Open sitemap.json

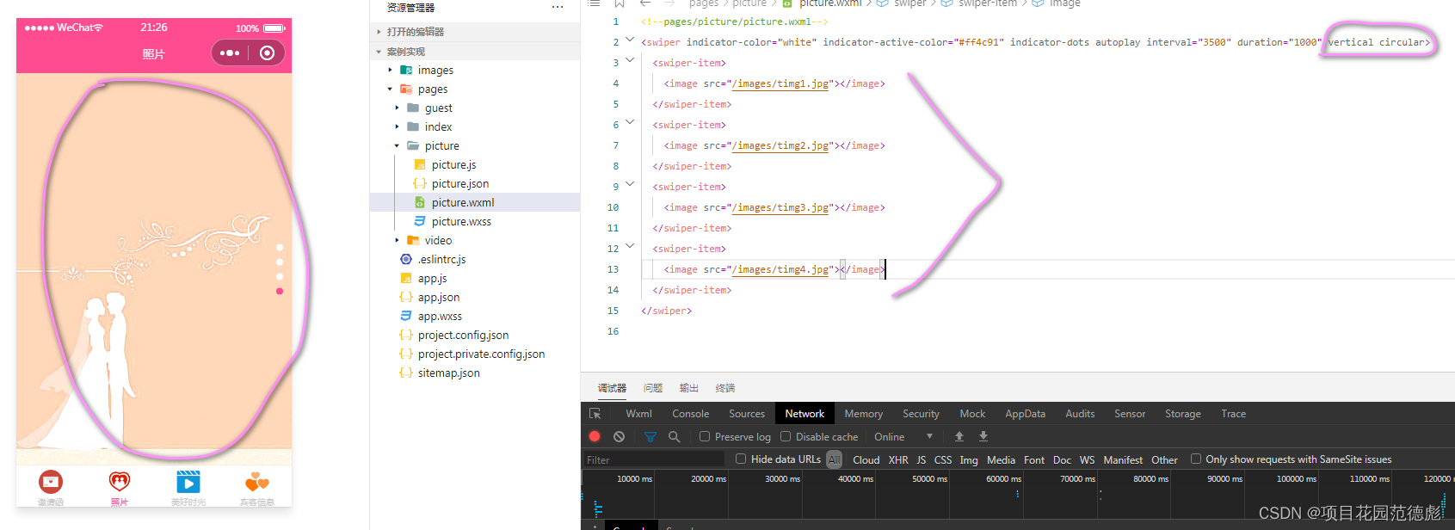[448, 373]
